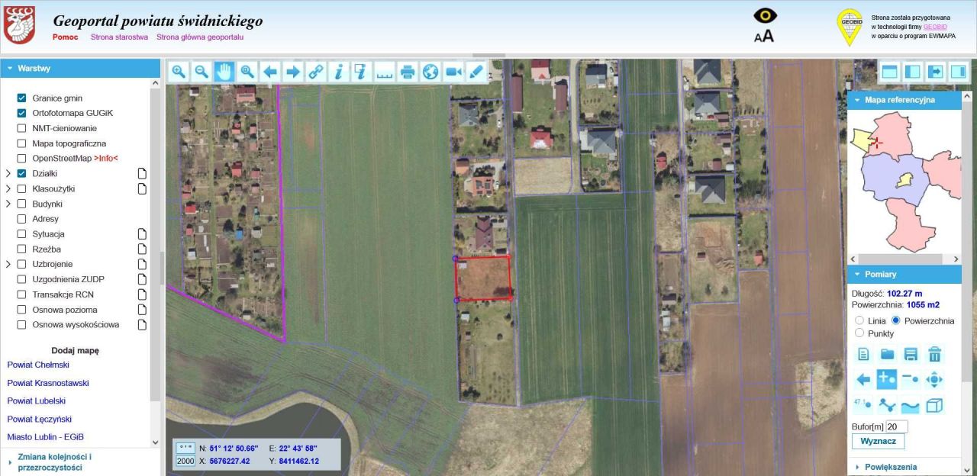The height and width of the screenshot is (476, 977).
Task: Save measurement with the floppy disk icon
Action: point(911,354)
